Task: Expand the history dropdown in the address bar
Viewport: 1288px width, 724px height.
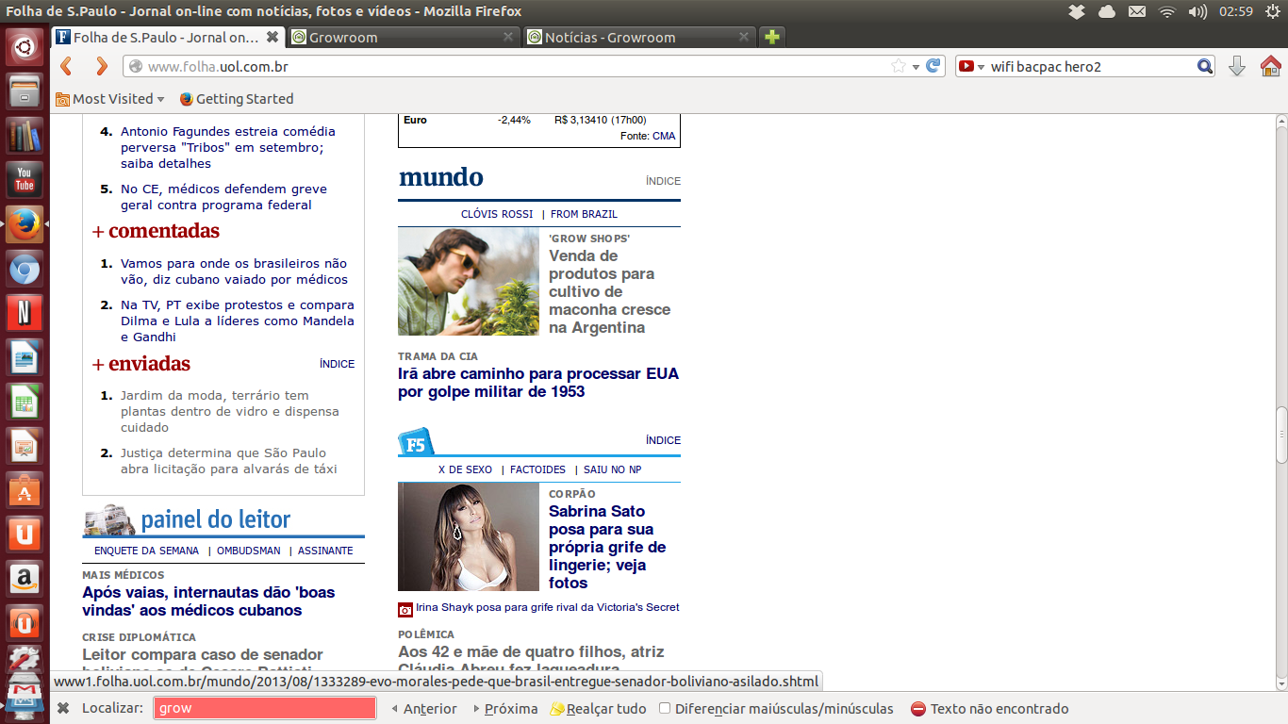Action: click(916, 66)
